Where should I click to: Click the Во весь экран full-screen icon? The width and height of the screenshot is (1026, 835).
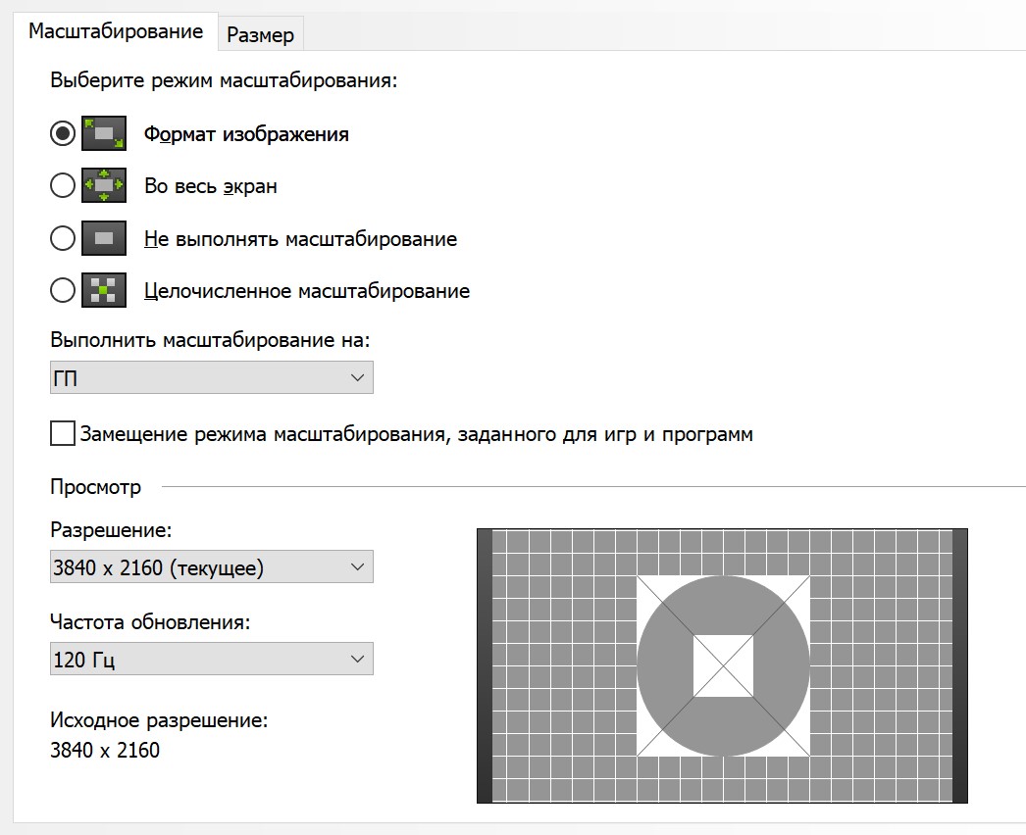pyautogui.click(x=104, y=185)
